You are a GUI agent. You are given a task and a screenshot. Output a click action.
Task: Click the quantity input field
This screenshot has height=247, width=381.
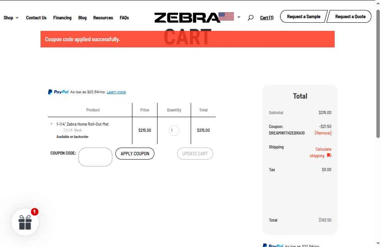point(174,131)
